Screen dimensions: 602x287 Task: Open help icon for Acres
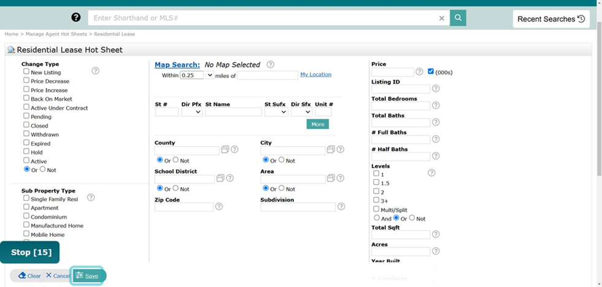coord(436,251)
